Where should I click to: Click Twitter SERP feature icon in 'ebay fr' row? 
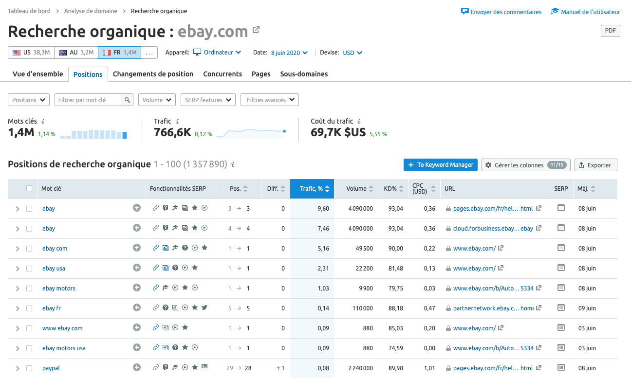204,307
